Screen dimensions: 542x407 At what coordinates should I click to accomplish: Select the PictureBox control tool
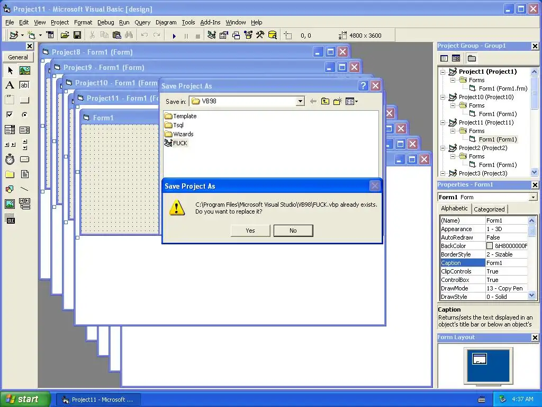24,70
